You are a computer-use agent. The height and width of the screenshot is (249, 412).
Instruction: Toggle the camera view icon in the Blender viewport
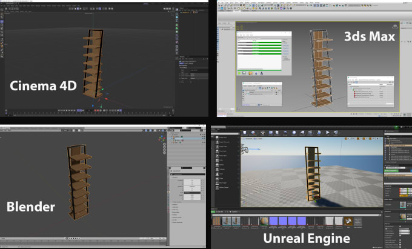tap(164, 150)
